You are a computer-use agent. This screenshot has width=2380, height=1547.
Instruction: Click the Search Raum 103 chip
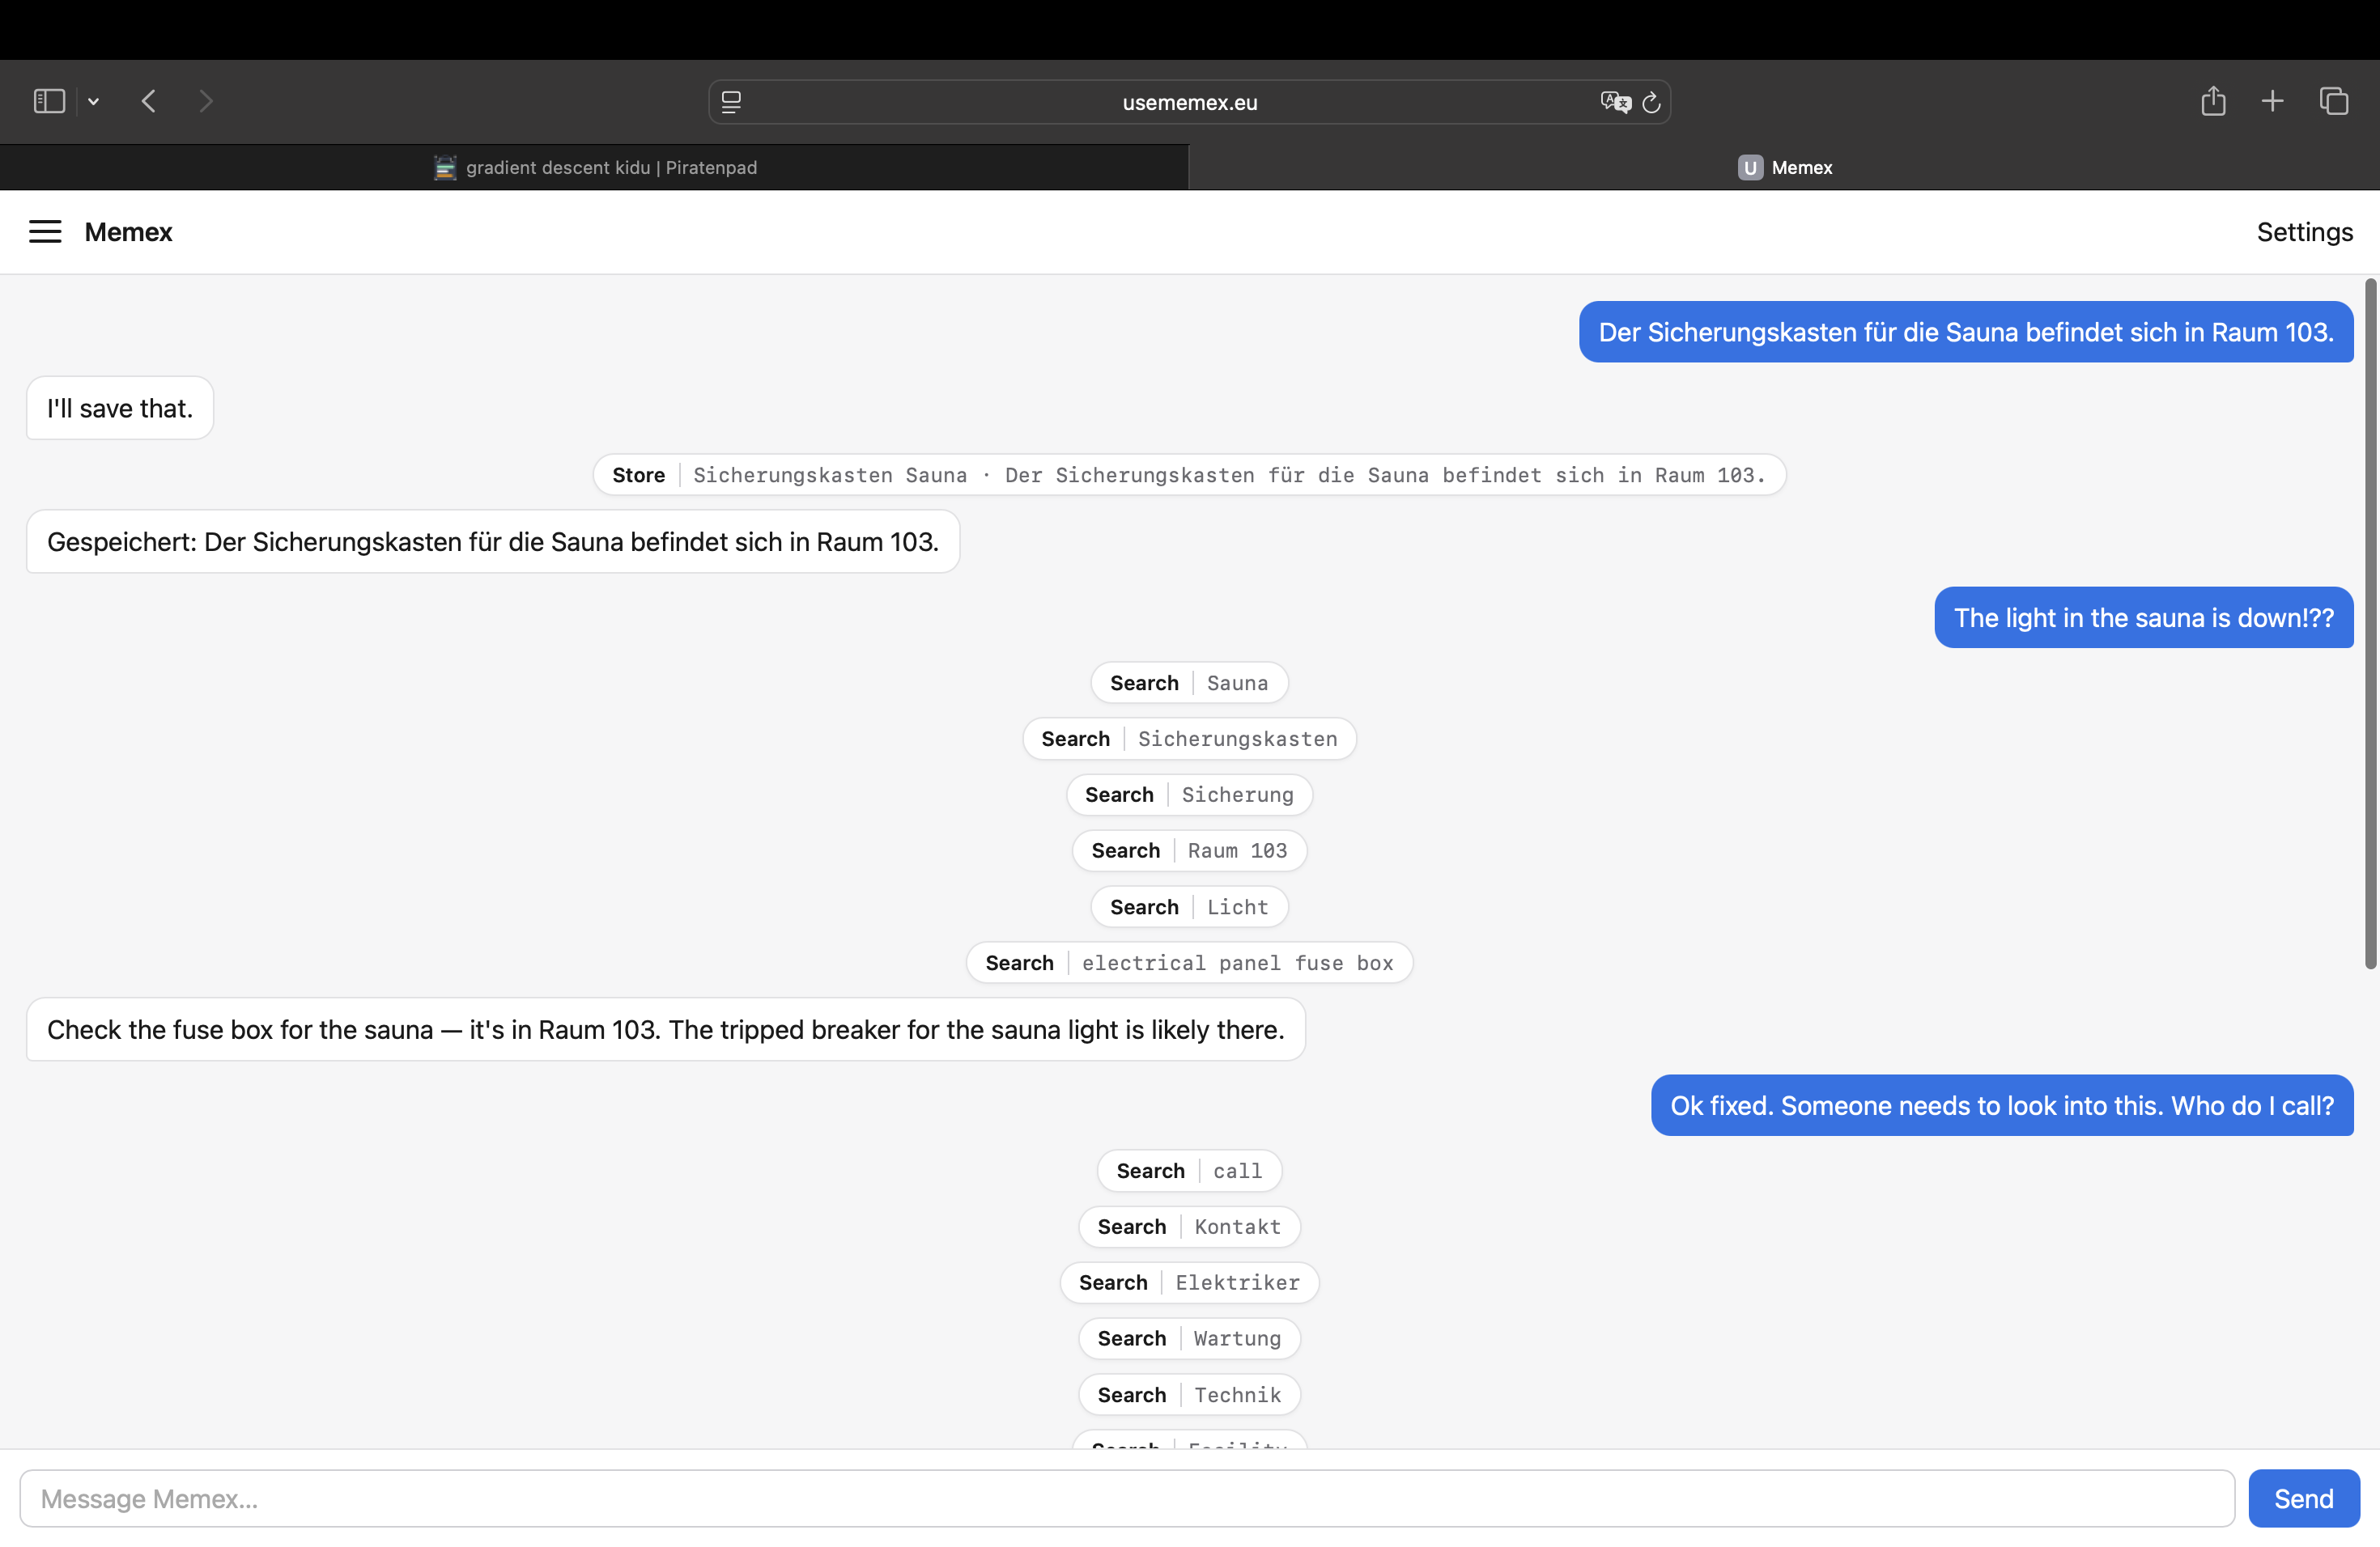(1189, 850)
